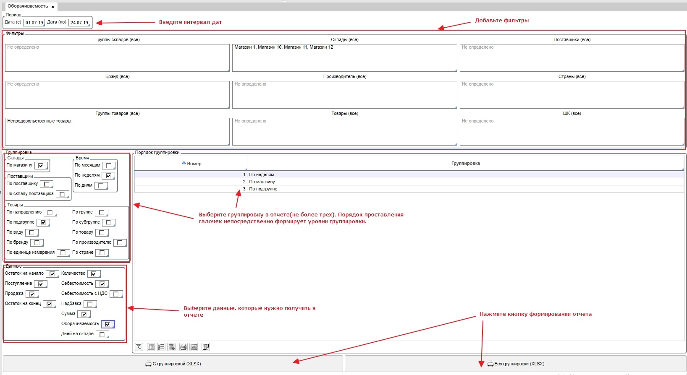
Task: Sort by the Номер column header
Action: tap(191, 164)
